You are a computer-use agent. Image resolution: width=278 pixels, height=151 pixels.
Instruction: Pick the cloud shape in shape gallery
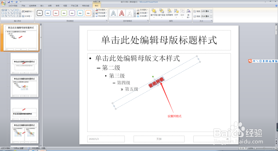coord(3,16)
